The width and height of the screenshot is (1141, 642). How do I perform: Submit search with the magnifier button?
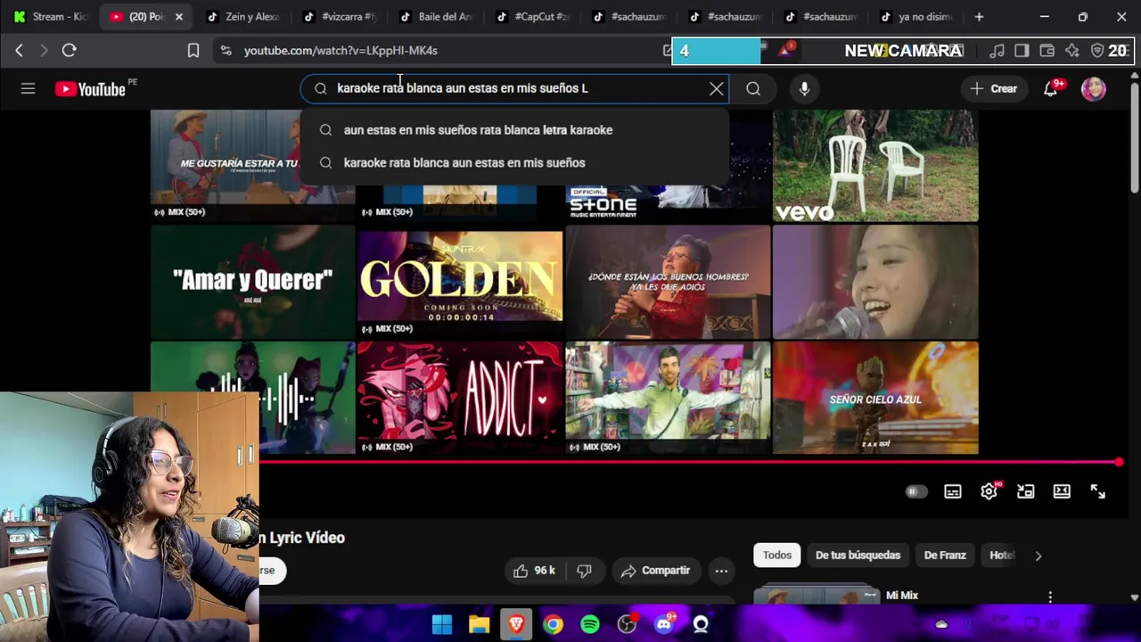(x=753, y=88)
